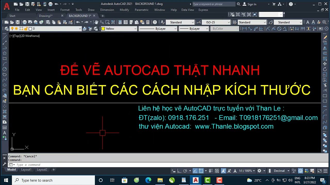330x185 pixels.
Task: Select the Move modify tool
Action: tap(325, 64)
